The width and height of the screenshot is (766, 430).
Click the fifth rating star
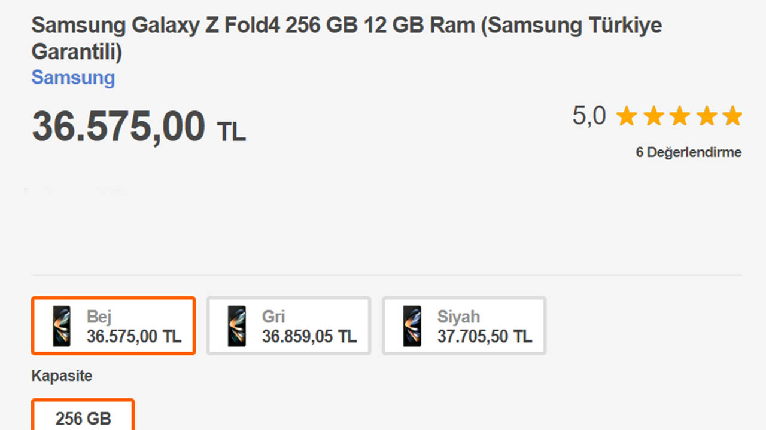click(x=732, y=116)
